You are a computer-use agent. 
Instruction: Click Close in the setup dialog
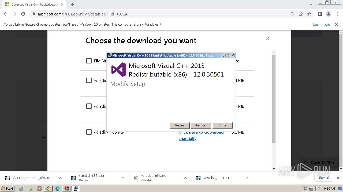coord(222,125)
